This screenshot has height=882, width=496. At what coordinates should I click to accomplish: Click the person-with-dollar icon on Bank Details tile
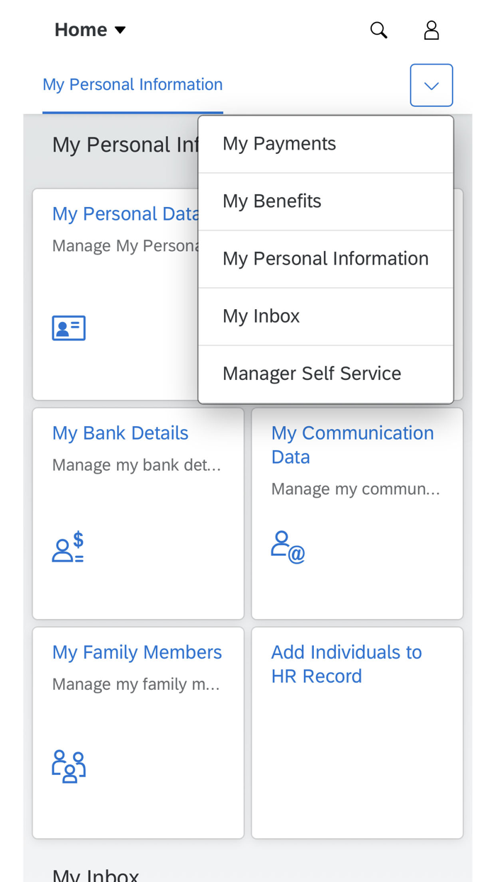(x=68, y=547)
